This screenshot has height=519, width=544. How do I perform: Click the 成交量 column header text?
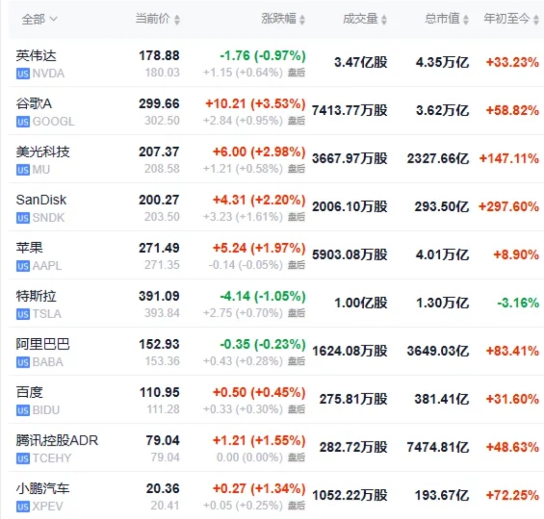point(360,19)
